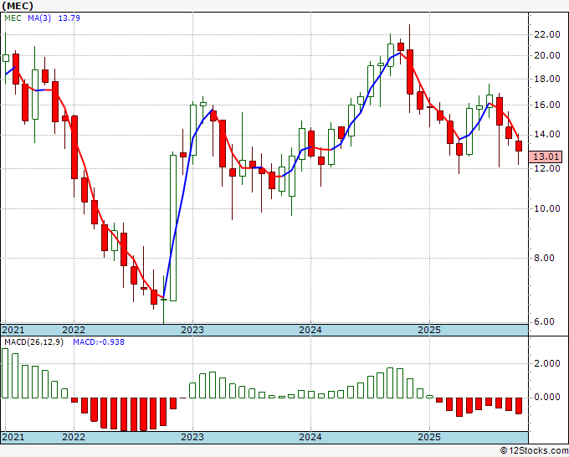Click 2023 on the price chart timeline
Screen dimensions: 569x457
click(192, 330)
